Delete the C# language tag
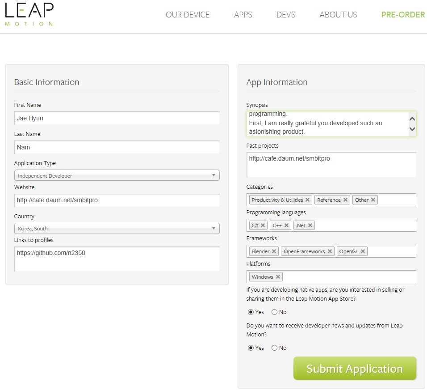 tap(263, 225)
